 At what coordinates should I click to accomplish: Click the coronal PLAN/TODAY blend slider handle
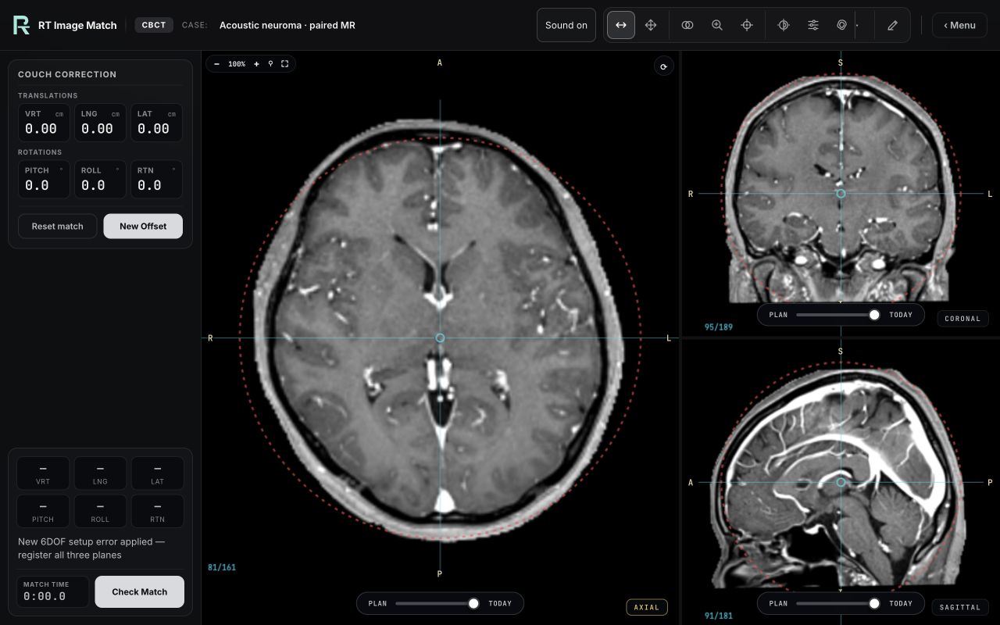(x=874, y=315)
